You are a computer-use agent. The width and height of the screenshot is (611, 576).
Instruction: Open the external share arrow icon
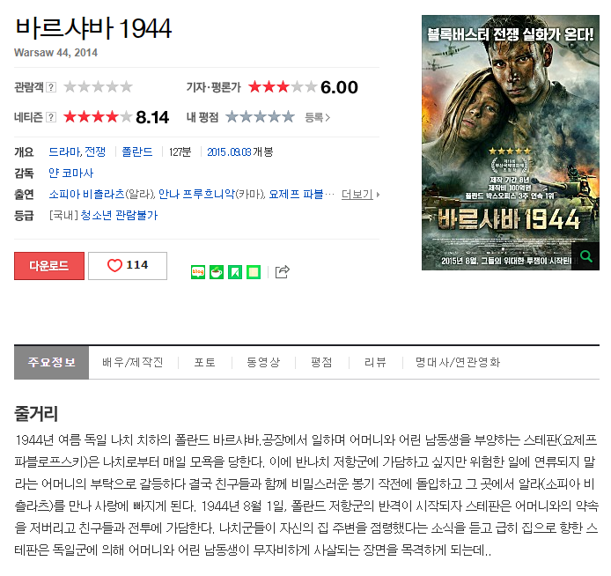(283, 271)
